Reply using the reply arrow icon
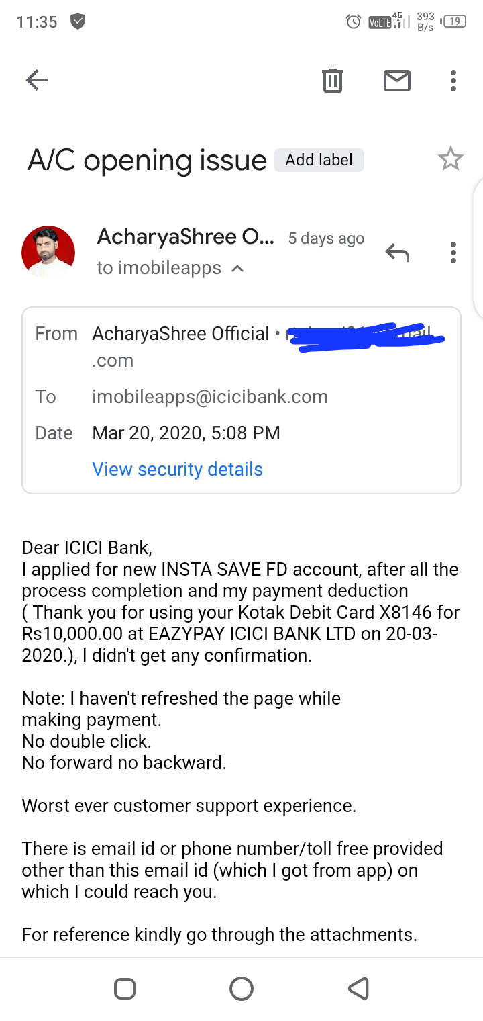The image size is (483, 1021). coord(397,253)
